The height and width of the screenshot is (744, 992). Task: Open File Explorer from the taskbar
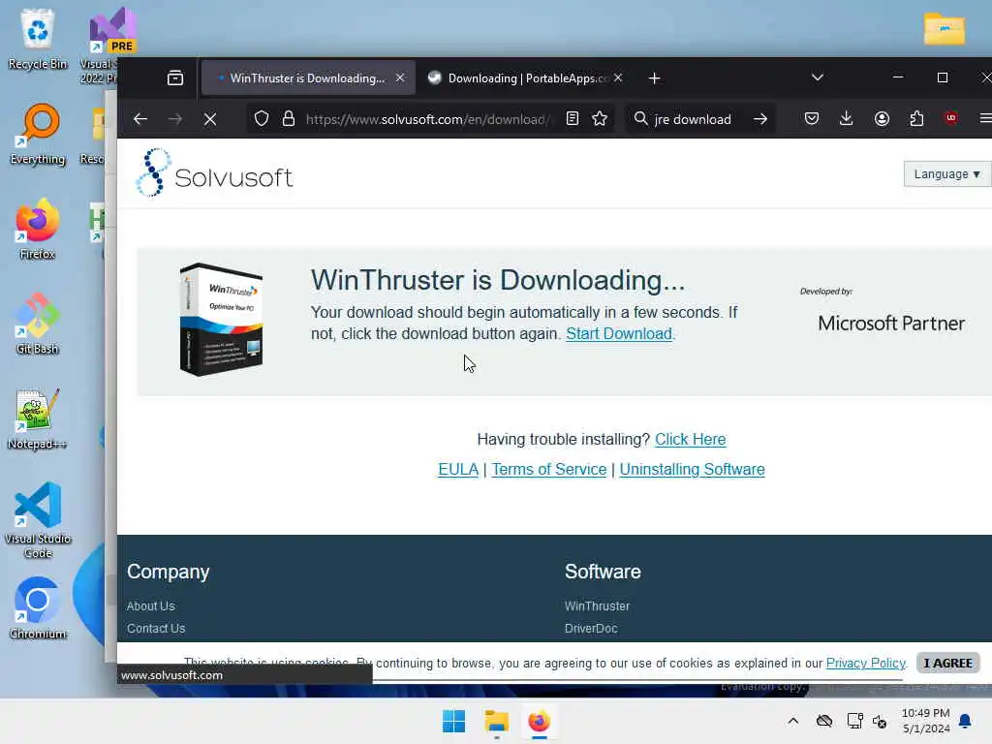(x=497, y=721)
